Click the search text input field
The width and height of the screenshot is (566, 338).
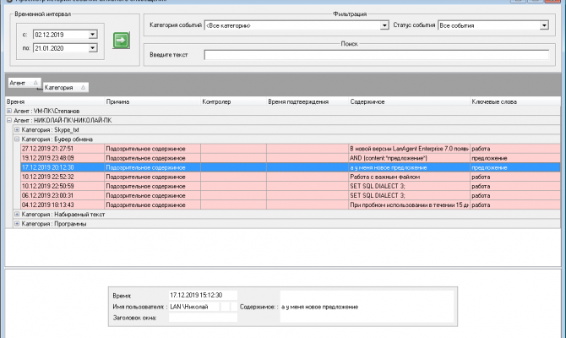(x=376, y=56)
